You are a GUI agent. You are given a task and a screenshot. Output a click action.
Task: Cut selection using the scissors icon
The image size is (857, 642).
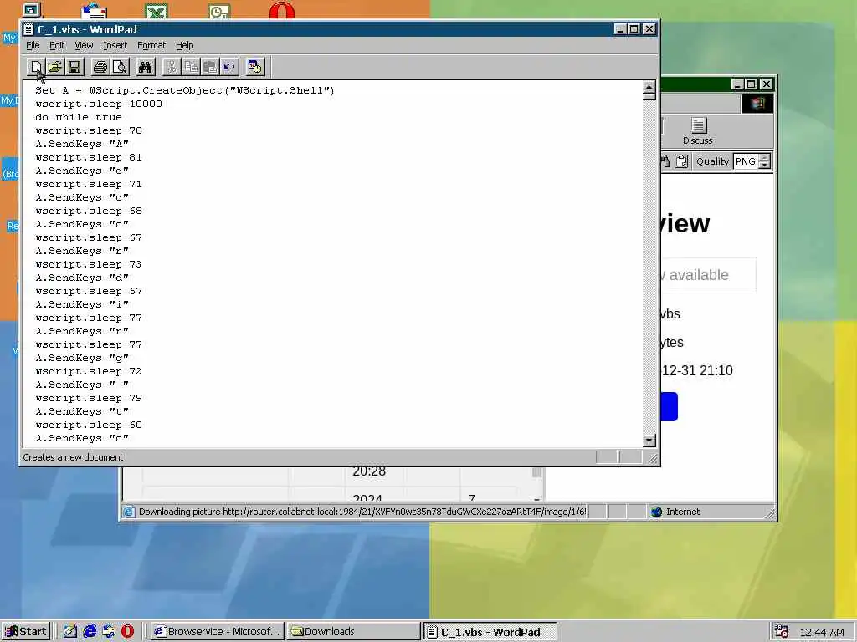[x=172, y=67]
